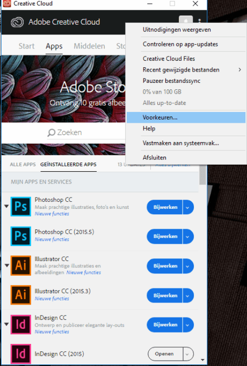This screenshot has width=247, height=366.
Task: Collapse the Illustrator CC versions triangle
Action: point(7,265)
